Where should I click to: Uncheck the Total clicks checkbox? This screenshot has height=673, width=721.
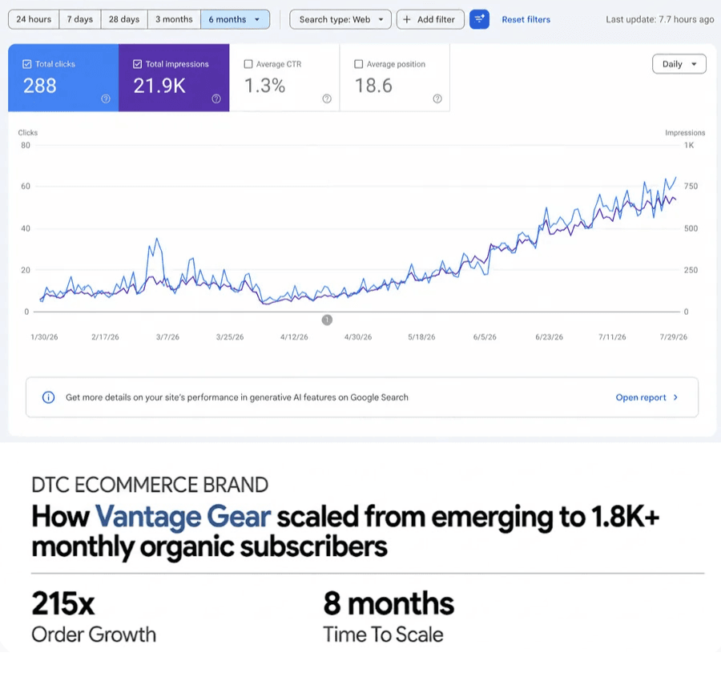pos(27,64)
